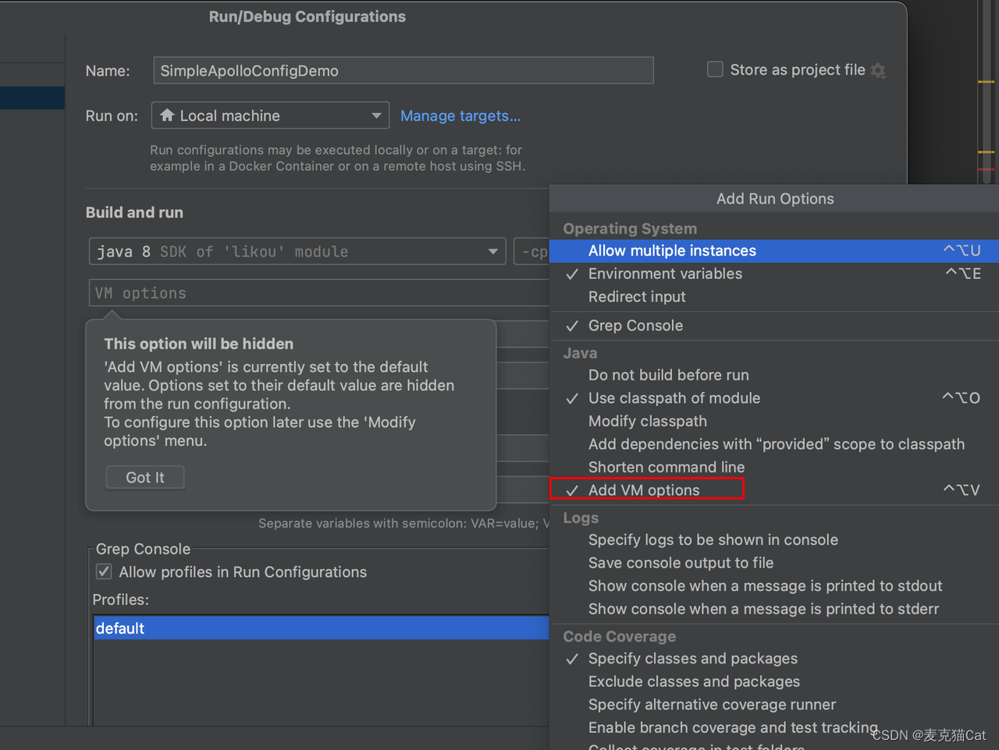
Task: Select Do not build before run
Action: coord(774,375)
